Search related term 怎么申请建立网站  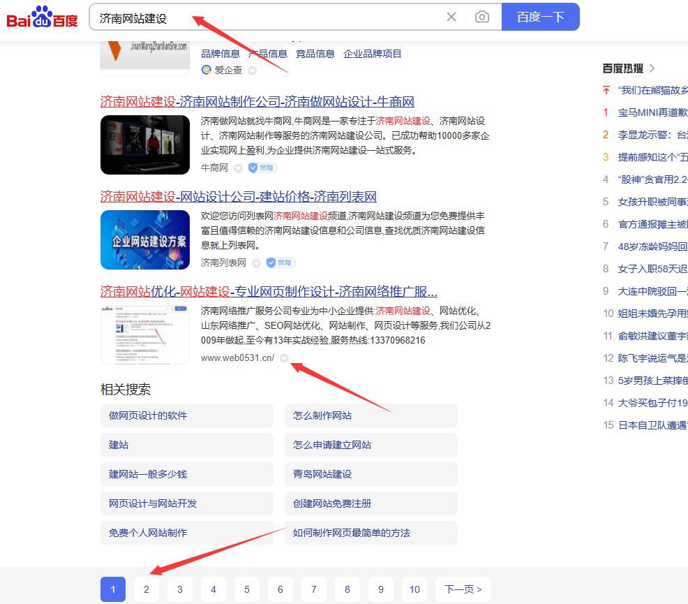pos(371,445)
